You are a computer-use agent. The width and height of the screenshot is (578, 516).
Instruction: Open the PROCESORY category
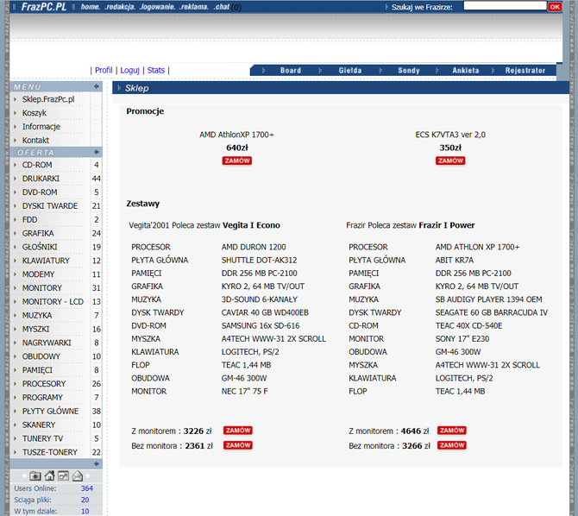(44, 383)
